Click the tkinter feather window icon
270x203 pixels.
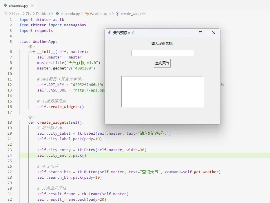coord(109,33)
